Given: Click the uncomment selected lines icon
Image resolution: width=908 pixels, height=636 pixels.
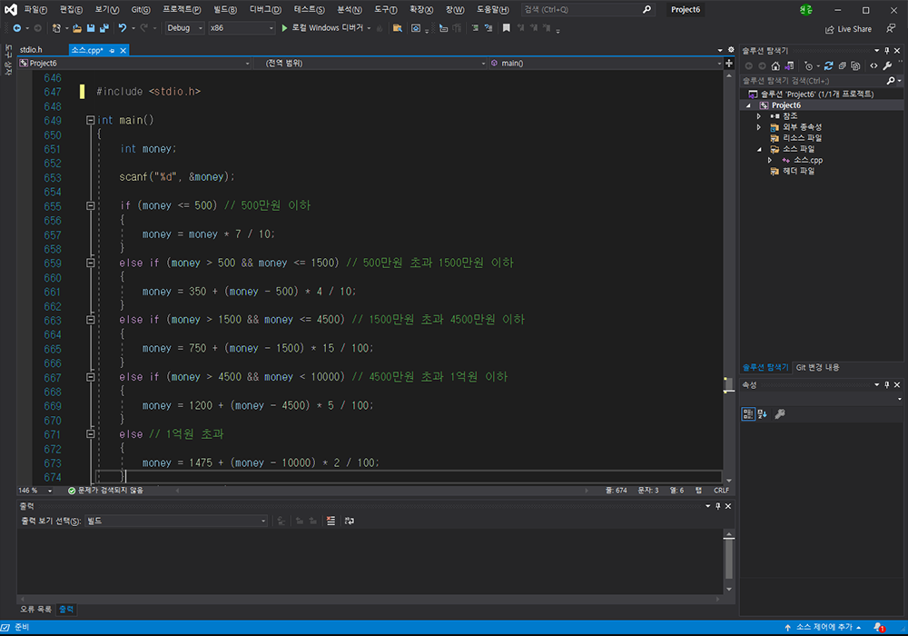Looking at the screenshot, I should pyautogui.click(x=489, y=28).
